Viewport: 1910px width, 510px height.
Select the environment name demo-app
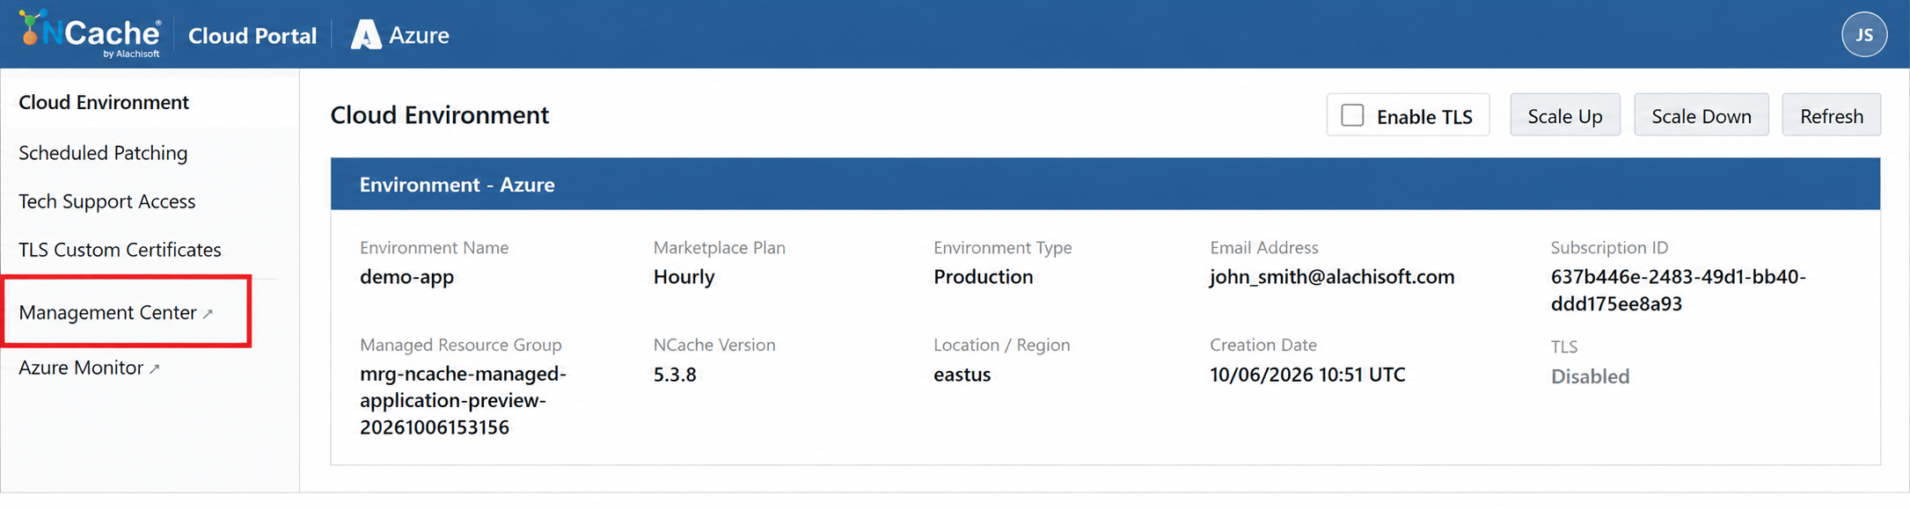coord(406,277)
